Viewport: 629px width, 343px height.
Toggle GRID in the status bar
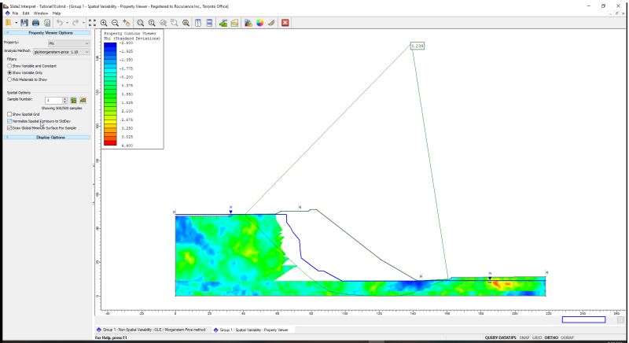(537, 337)
